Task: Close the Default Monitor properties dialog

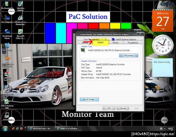Action: [140, 33]
